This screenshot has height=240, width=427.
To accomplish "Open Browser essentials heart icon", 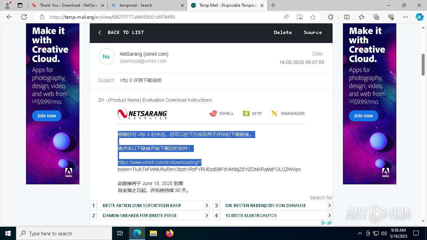I will [391, 17].
